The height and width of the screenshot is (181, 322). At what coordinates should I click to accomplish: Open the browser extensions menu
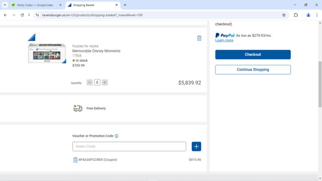click(x=296, y=15)
